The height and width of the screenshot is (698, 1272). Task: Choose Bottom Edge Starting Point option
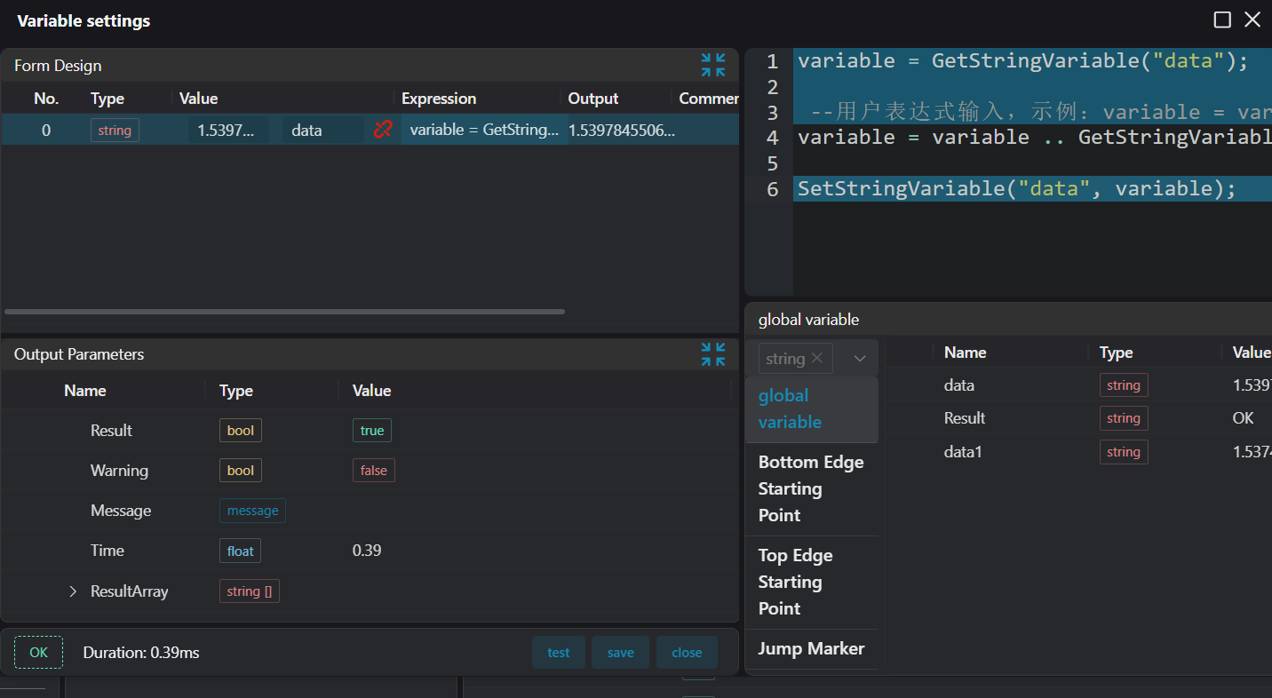(x=810, y=488)
